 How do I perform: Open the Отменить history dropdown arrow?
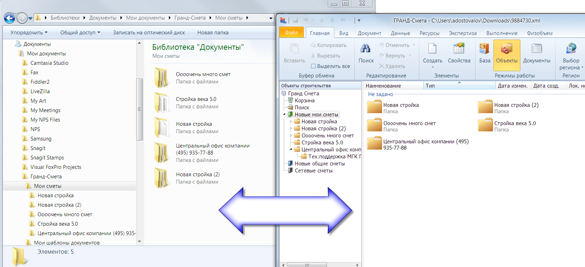pos(414,45)
